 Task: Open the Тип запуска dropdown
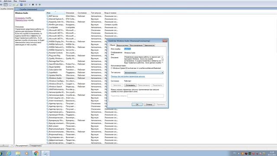click(x=144, y=73)
